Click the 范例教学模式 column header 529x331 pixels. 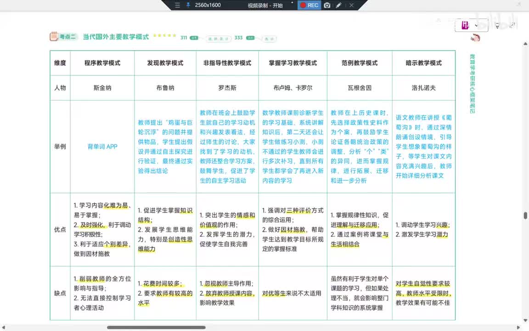click(x=359, y=63)
